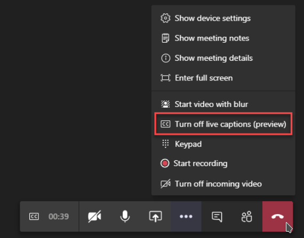
Task: Click the red recording circle icon
Action: (165, 163)
